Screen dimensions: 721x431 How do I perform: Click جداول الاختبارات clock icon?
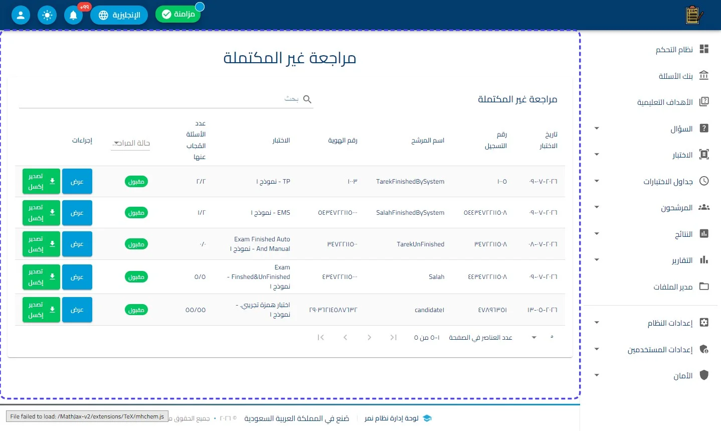tap(704, 181)
